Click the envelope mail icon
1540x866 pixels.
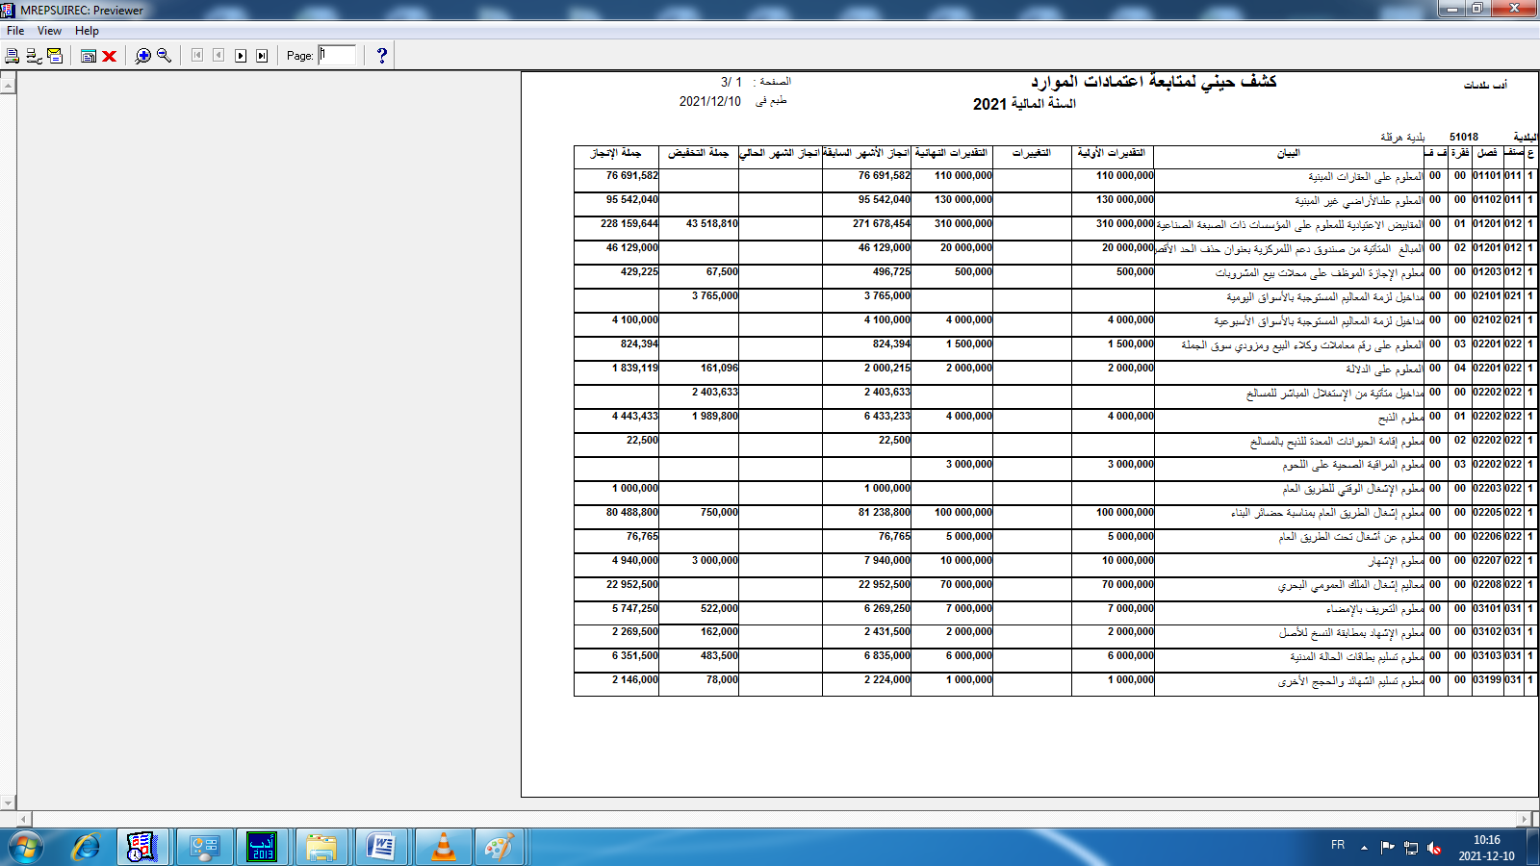click(x=55, y=56)
